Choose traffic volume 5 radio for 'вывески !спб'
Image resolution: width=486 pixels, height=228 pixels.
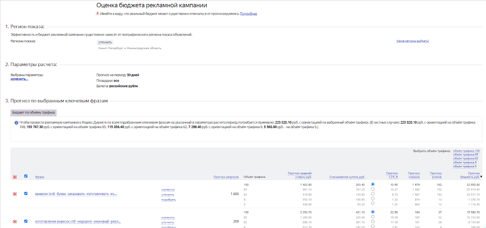[373, 203]
